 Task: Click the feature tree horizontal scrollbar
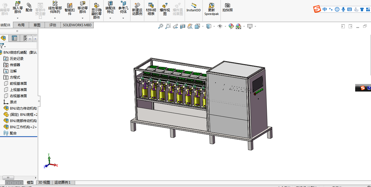(x=8, y=178)
